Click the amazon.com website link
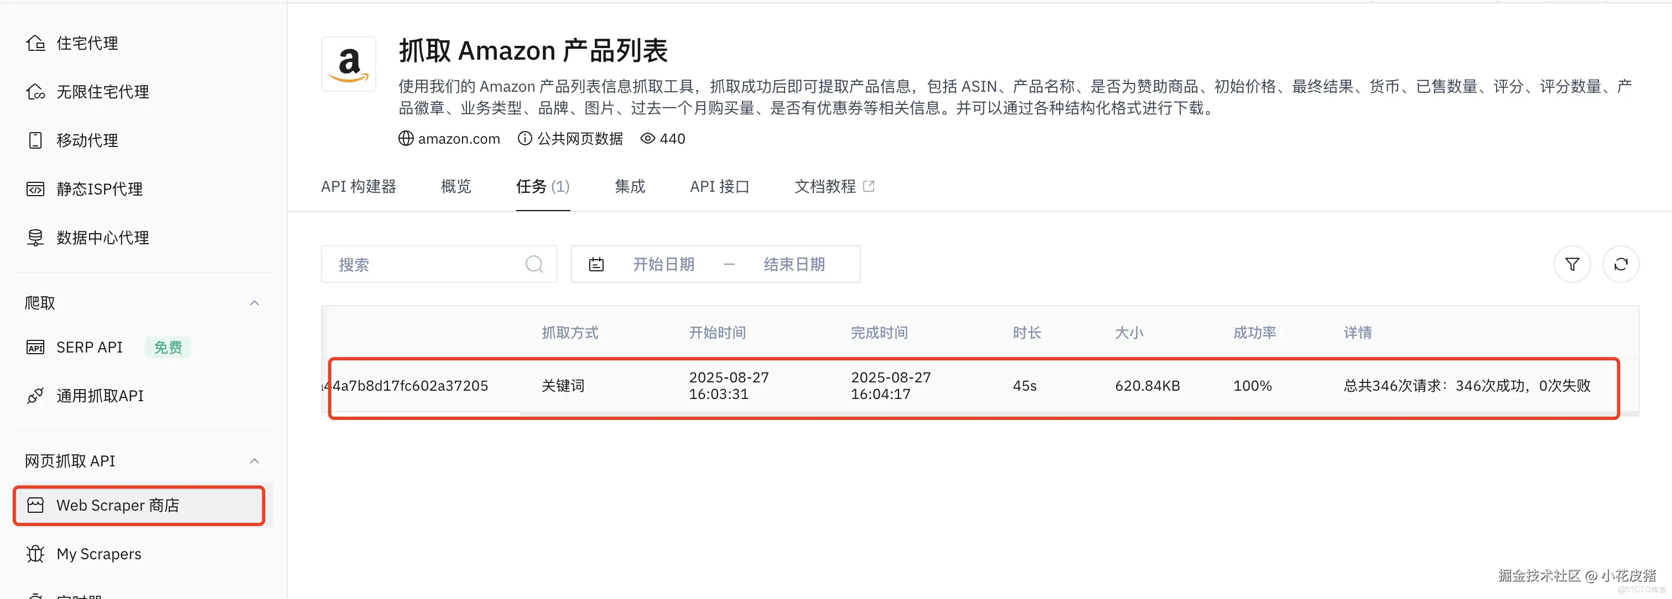 coord(458,139)
